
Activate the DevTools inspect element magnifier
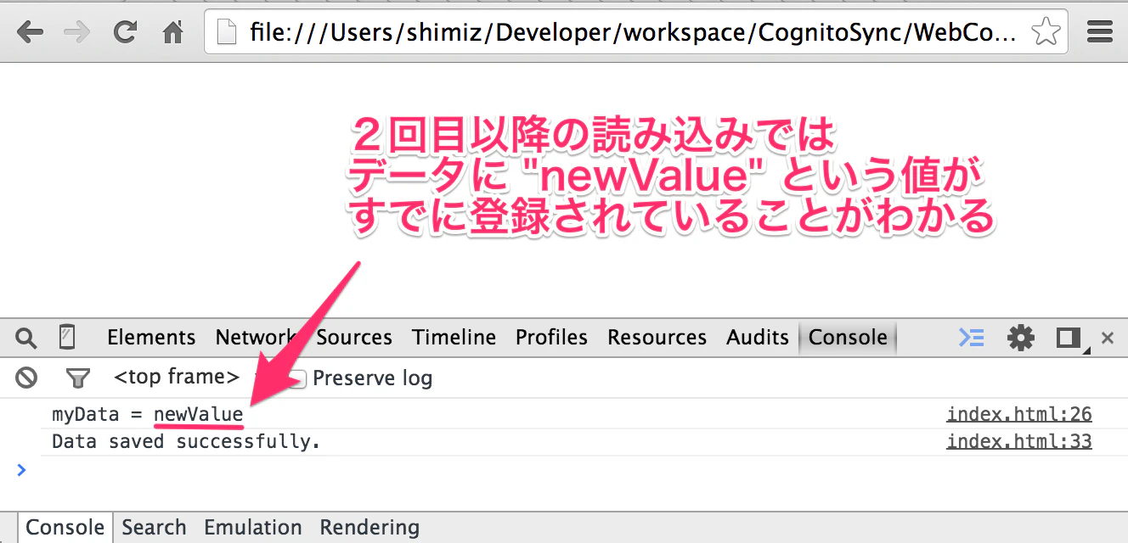pyautogui.click(x=26, y=338)
